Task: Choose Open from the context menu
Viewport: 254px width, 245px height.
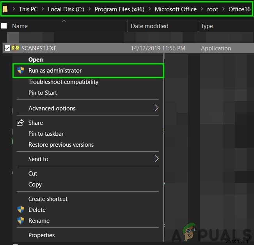Action: pyautogui.click(x=88, y=59)
